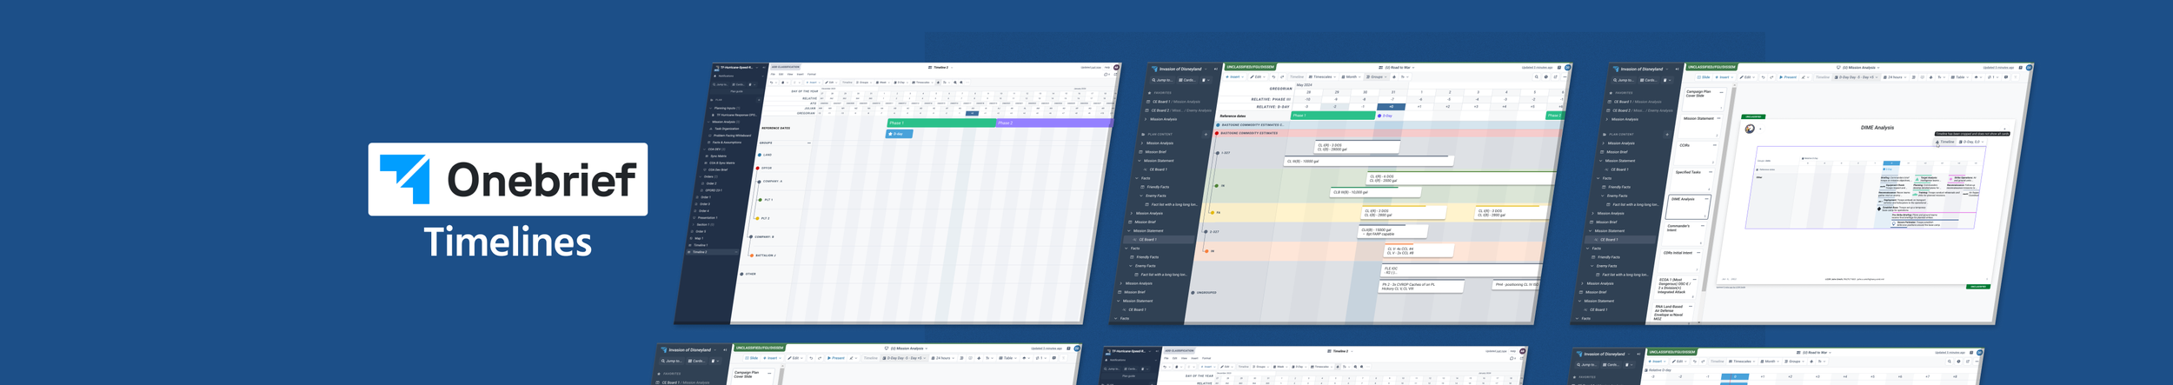The height and width of the screenshot is (385, 2173).
Task: Select Campaign Plan Cover Slide thumbnail
Action: [1705, 99]
